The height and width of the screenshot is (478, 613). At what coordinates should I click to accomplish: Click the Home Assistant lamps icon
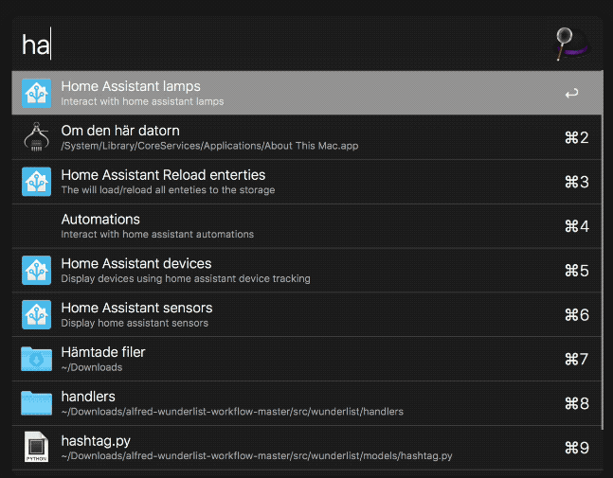coord(37,94)
